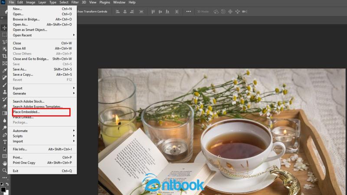The height and width of the screenshot is (195, 347).
Task: Choose Search Adobe Stock menu item
Action: tap(42, 101)
